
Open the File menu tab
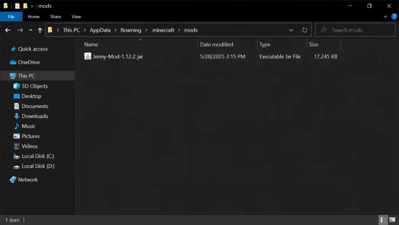coord(11,16)
